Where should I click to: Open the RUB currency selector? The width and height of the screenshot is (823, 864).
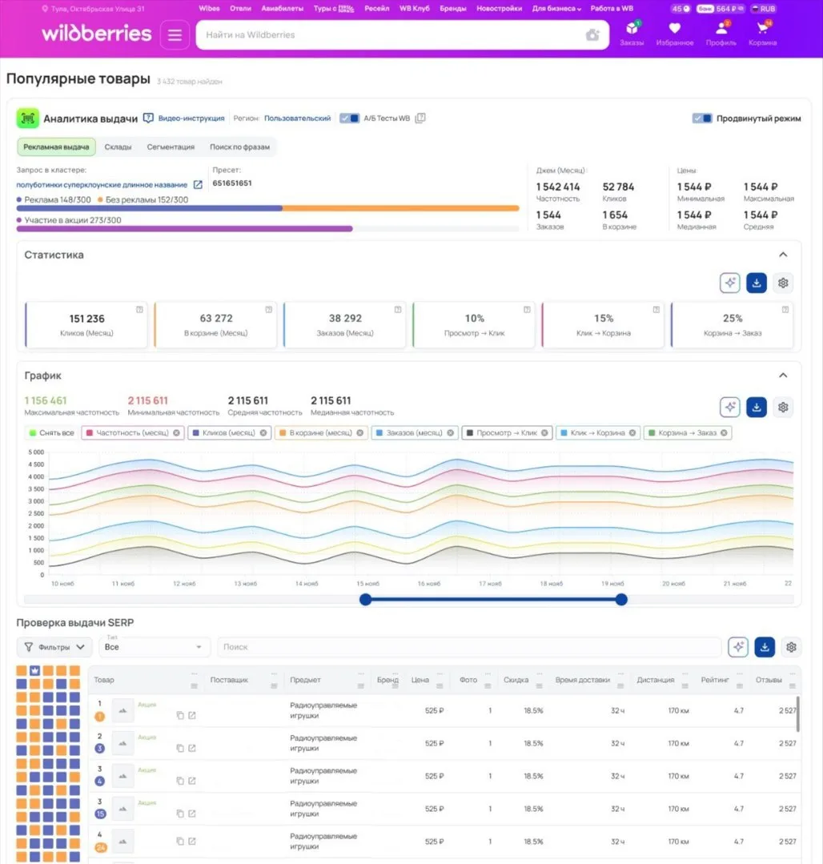coord(764,8)
